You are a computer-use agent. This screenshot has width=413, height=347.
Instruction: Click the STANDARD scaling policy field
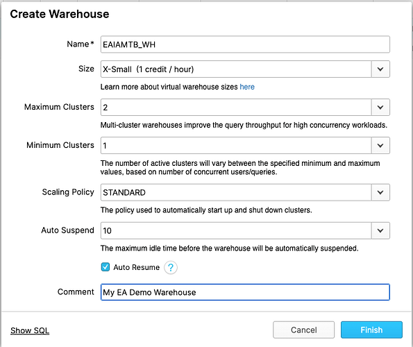click(236, 192)
